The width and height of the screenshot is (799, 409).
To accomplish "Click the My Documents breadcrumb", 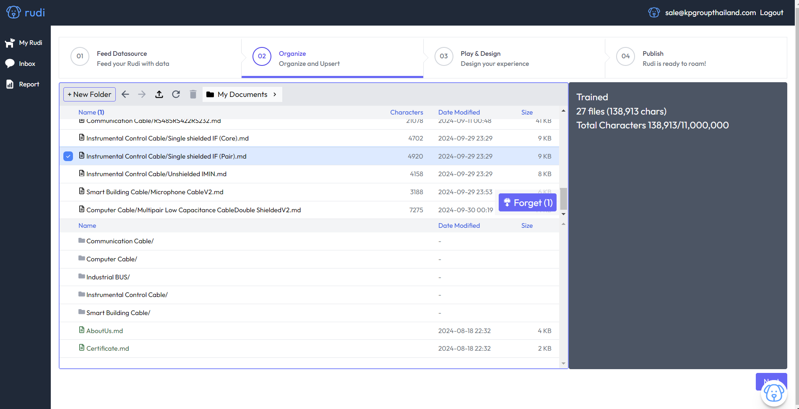I will (x=242, y=94).
